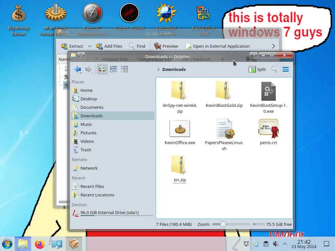
Task: Click muted volume tray icon
Action: tap(275, 244)
